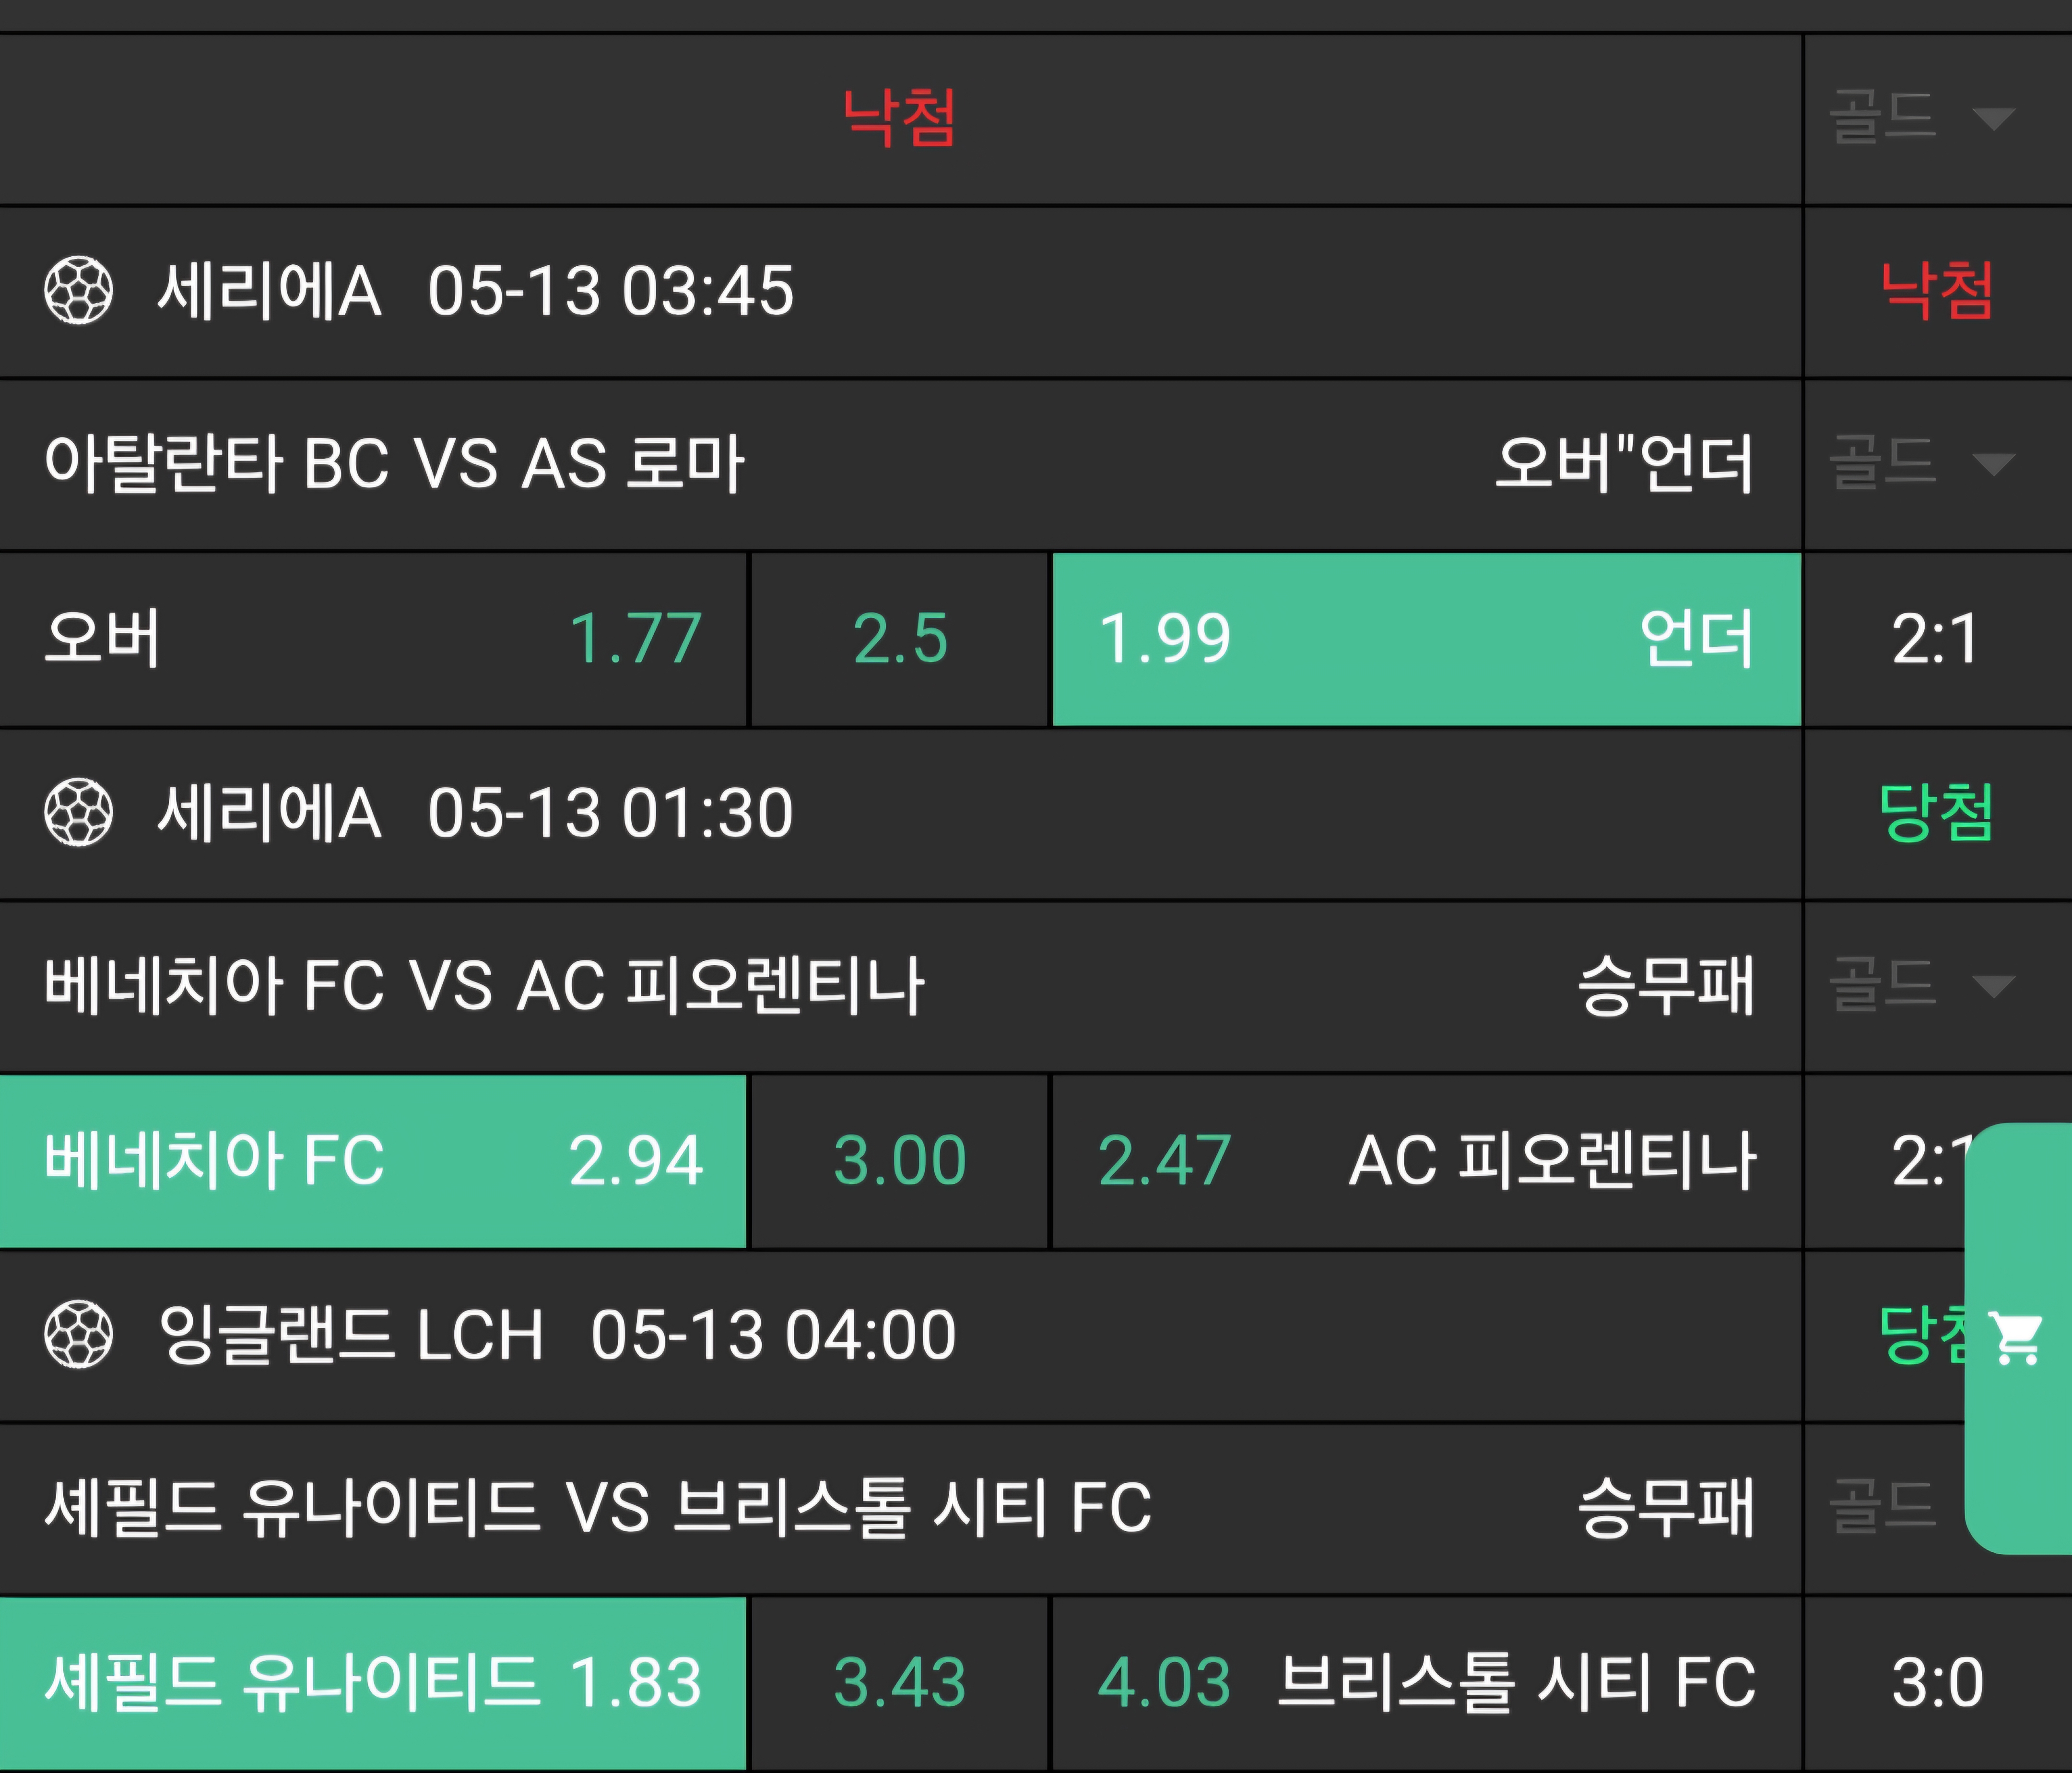Toggle 베네치아 FC 2.94 win selection

pyautogui.click(x=372, y=1161)
